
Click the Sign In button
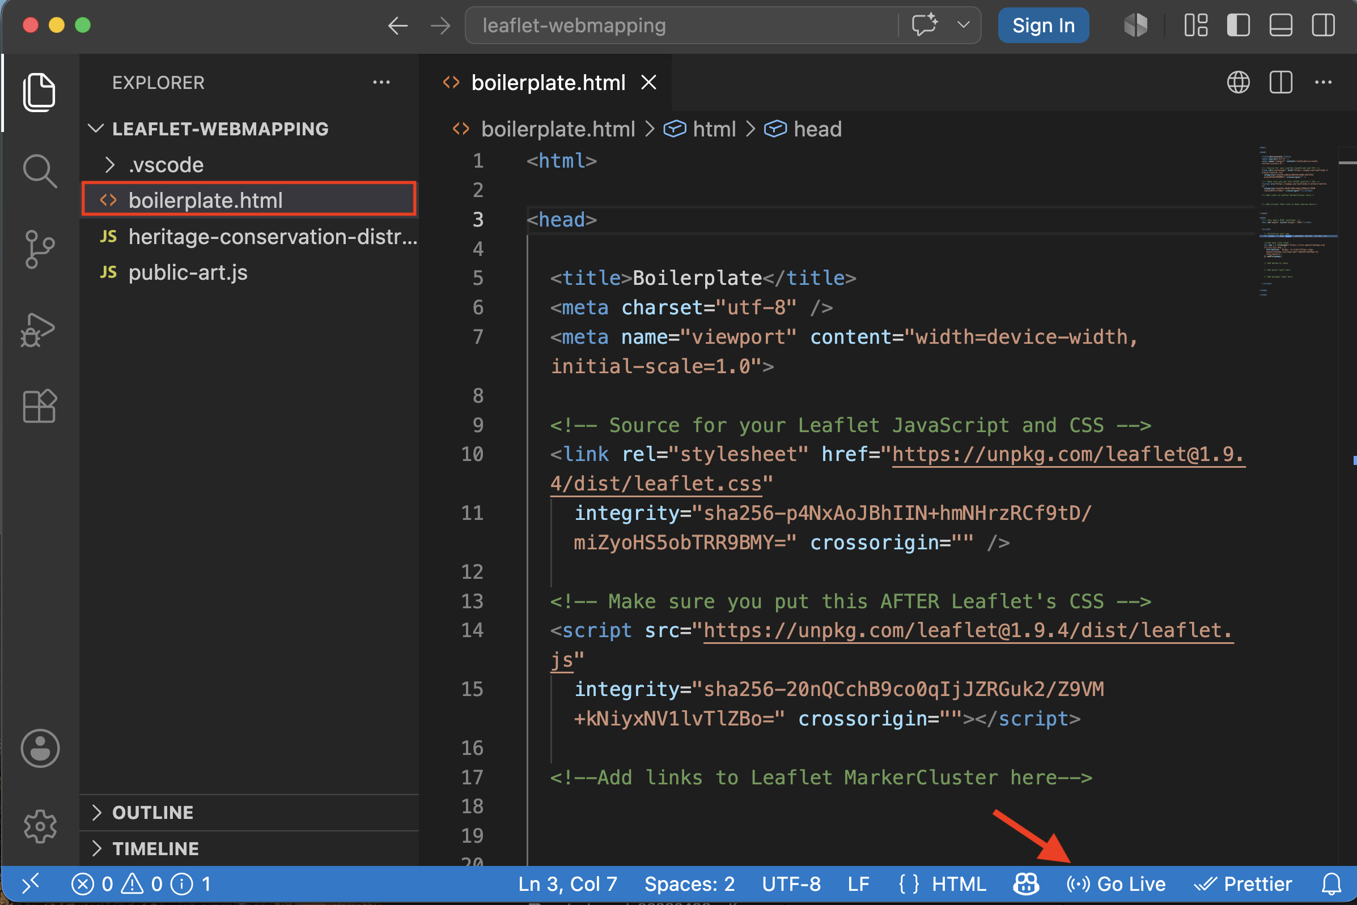(x=1044, y=25)
